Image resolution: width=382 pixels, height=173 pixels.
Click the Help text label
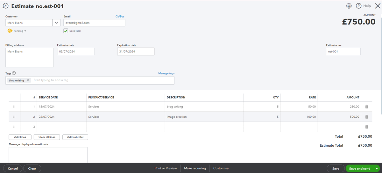pyautogui.click(x=367, y=6)
